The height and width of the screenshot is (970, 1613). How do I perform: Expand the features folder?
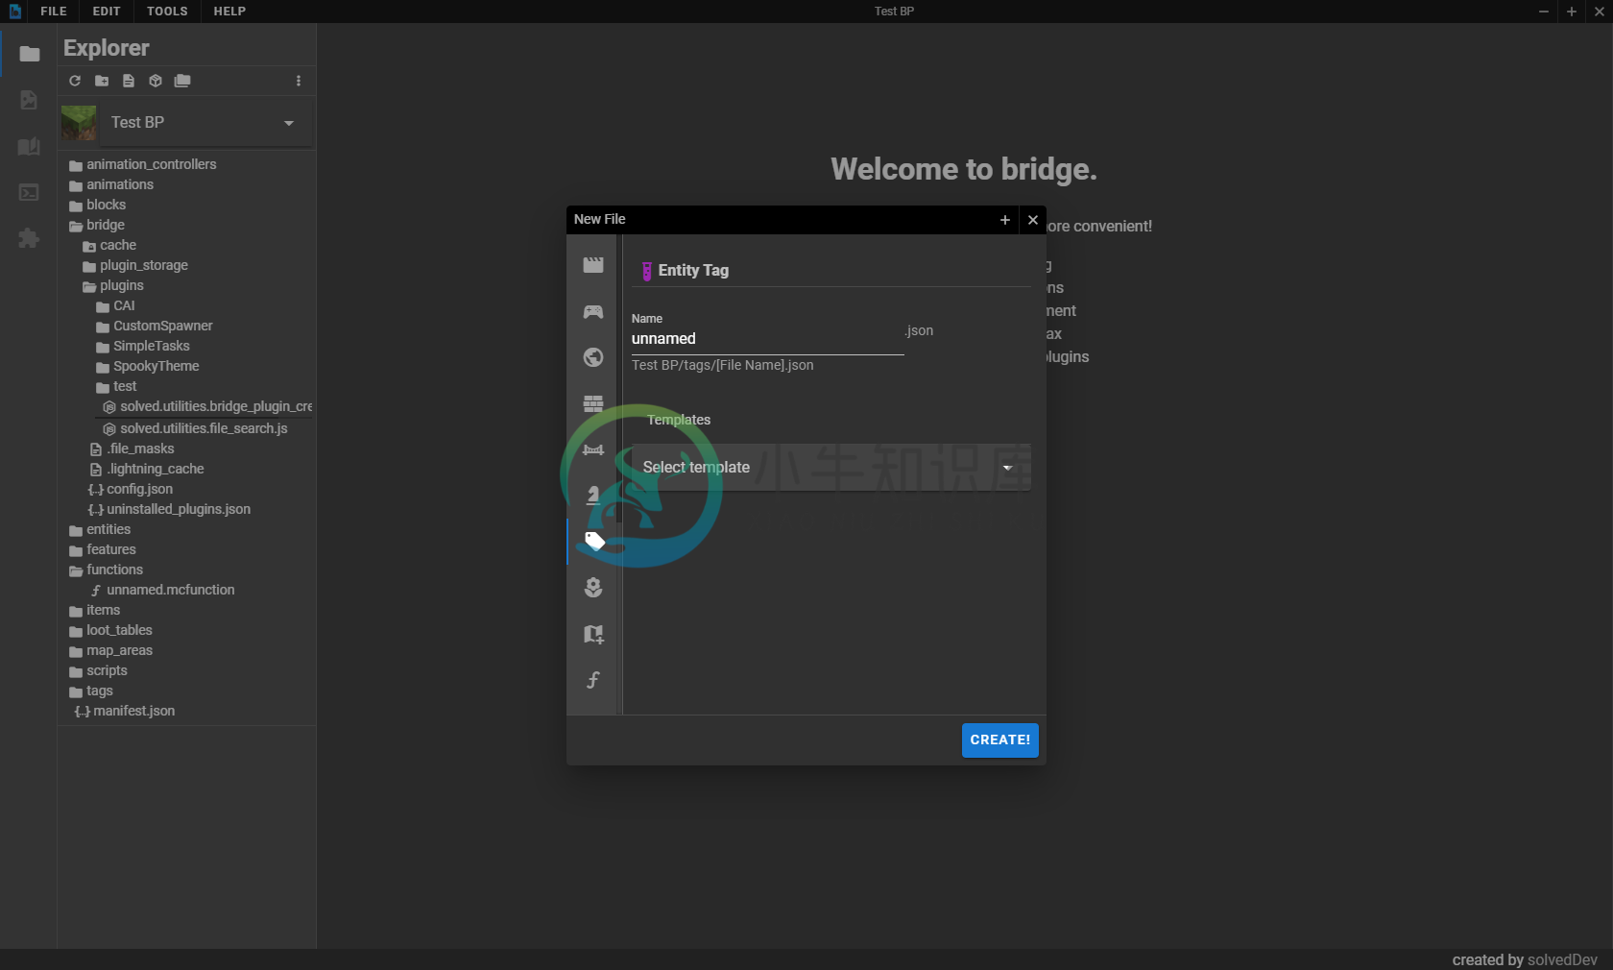(103, 549)
